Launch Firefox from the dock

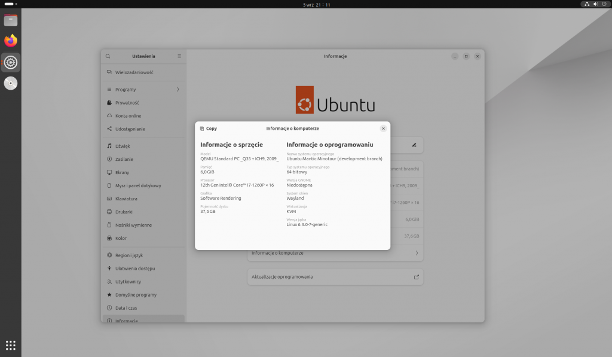pyautogui.click(x=10, y=41)
